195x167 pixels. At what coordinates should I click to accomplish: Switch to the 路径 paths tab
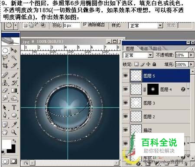pyautogui.click(x=157, y=48)
